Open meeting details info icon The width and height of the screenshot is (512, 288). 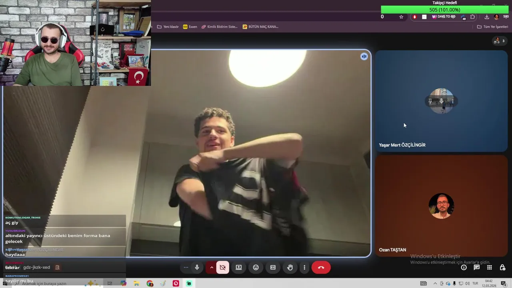pos(464,267)
